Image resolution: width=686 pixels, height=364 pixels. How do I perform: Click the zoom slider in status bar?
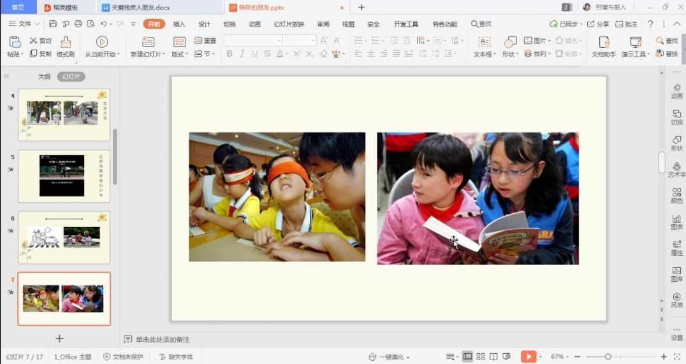(608, 356)
